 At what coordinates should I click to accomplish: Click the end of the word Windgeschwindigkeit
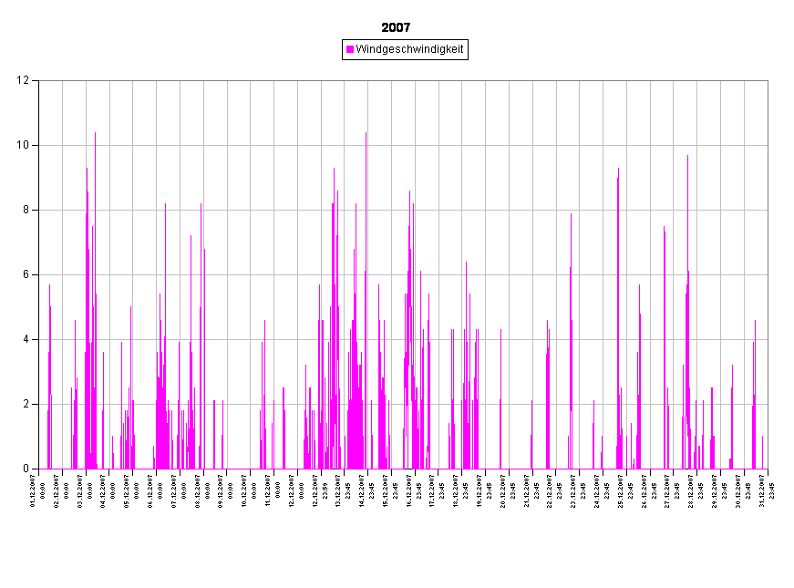tap(462, 49)
